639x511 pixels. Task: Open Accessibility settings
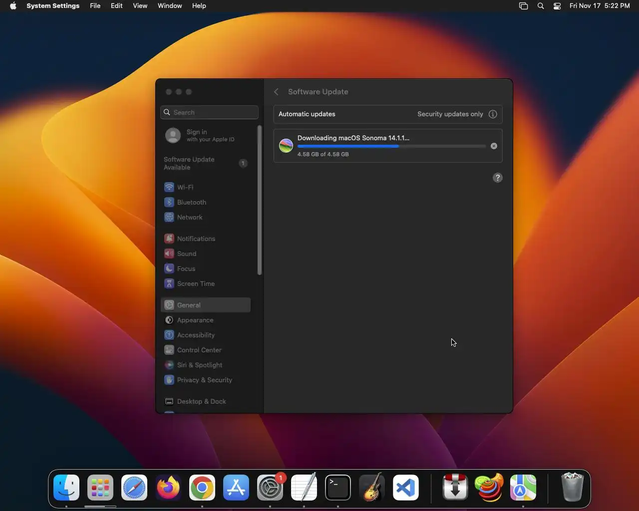pyautogui.click(x=205, y=335)
